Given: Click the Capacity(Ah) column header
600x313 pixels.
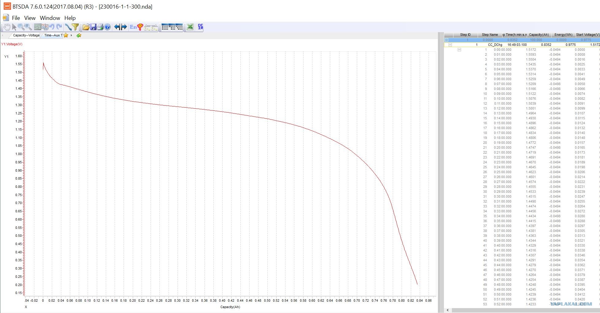Looking at the screenshot, I should coord(539,35).
